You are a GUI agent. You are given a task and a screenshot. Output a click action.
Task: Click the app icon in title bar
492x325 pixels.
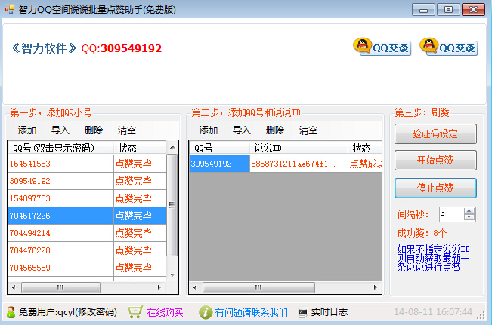(x=10, y=9)
